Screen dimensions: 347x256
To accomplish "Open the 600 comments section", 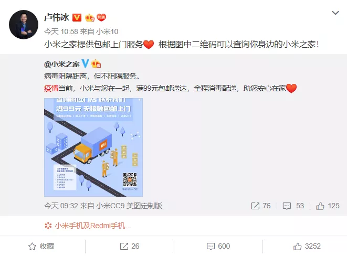I will [218, 246].
